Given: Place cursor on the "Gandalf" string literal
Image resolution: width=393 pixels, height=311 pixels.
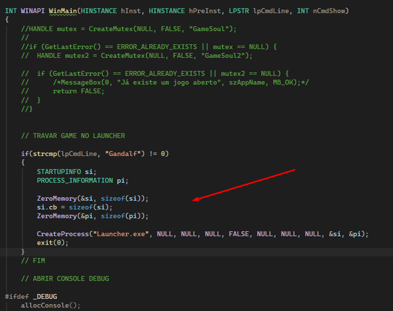Looking at the screenshot, I should tap(124, 154).
